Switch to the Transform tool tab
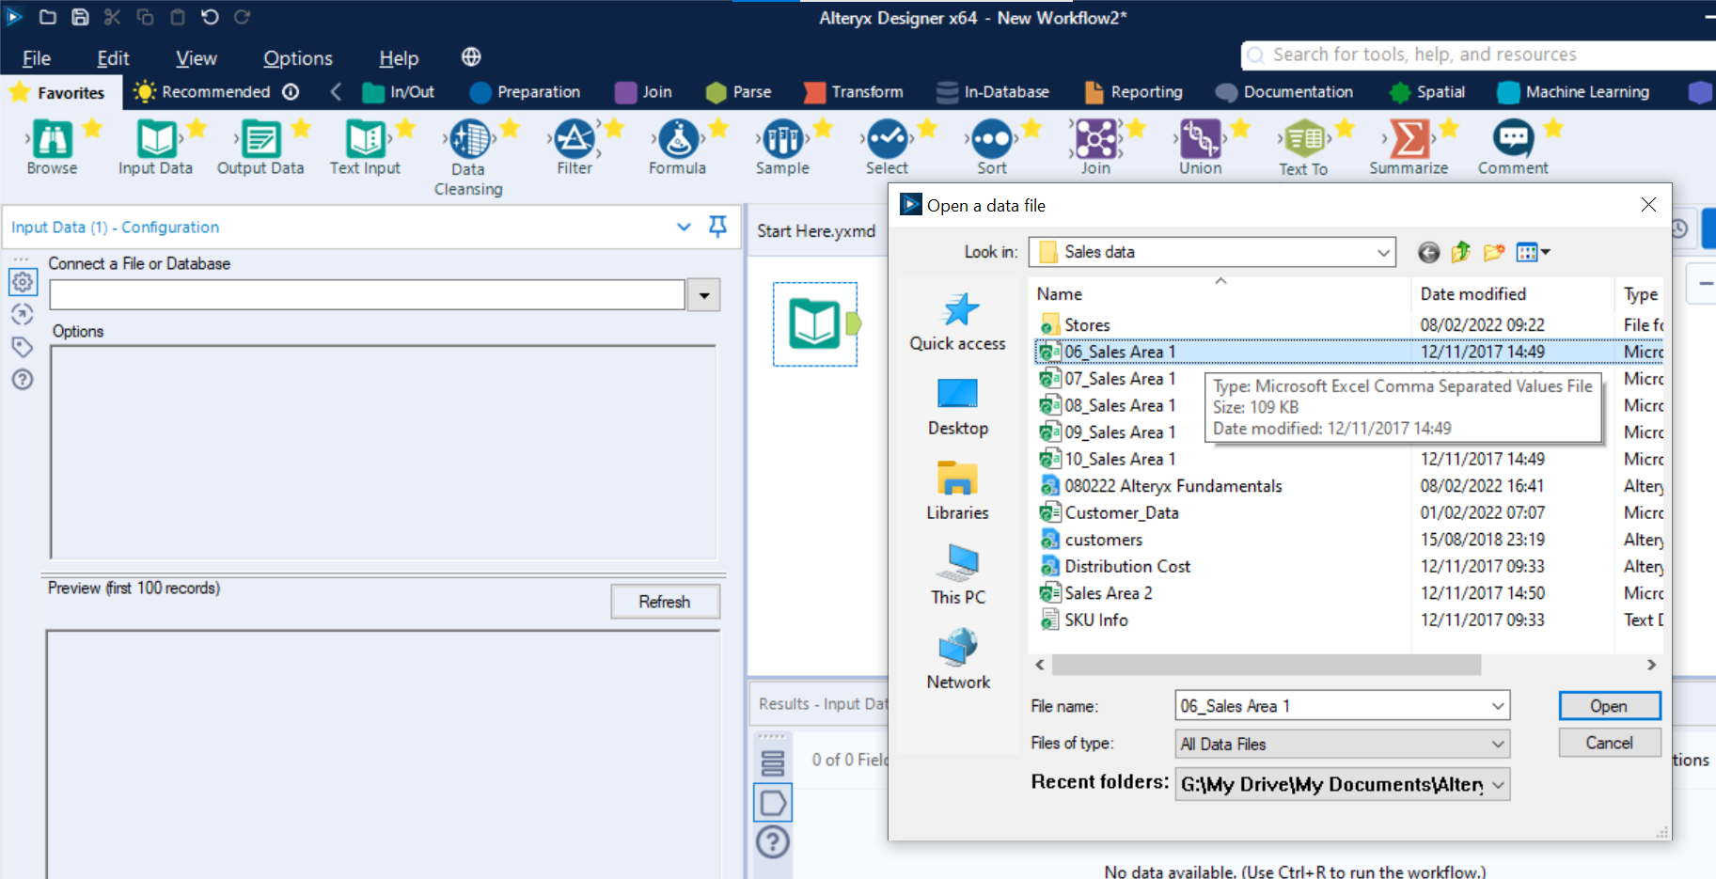The height and width of the screenshot is (879, 1716). (x=854, y=92)
